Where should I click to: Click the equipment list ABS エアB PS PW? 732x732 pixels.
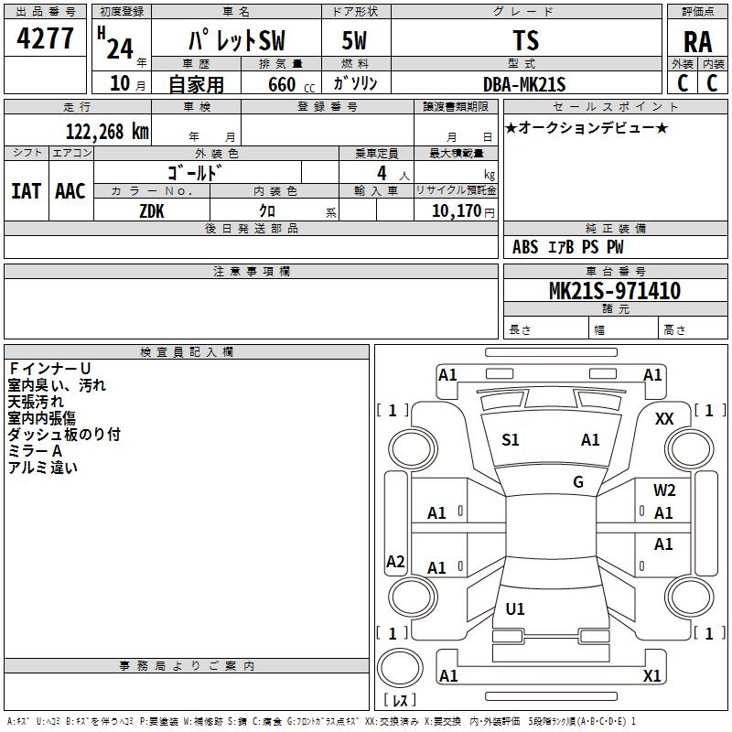pos(567,247)
